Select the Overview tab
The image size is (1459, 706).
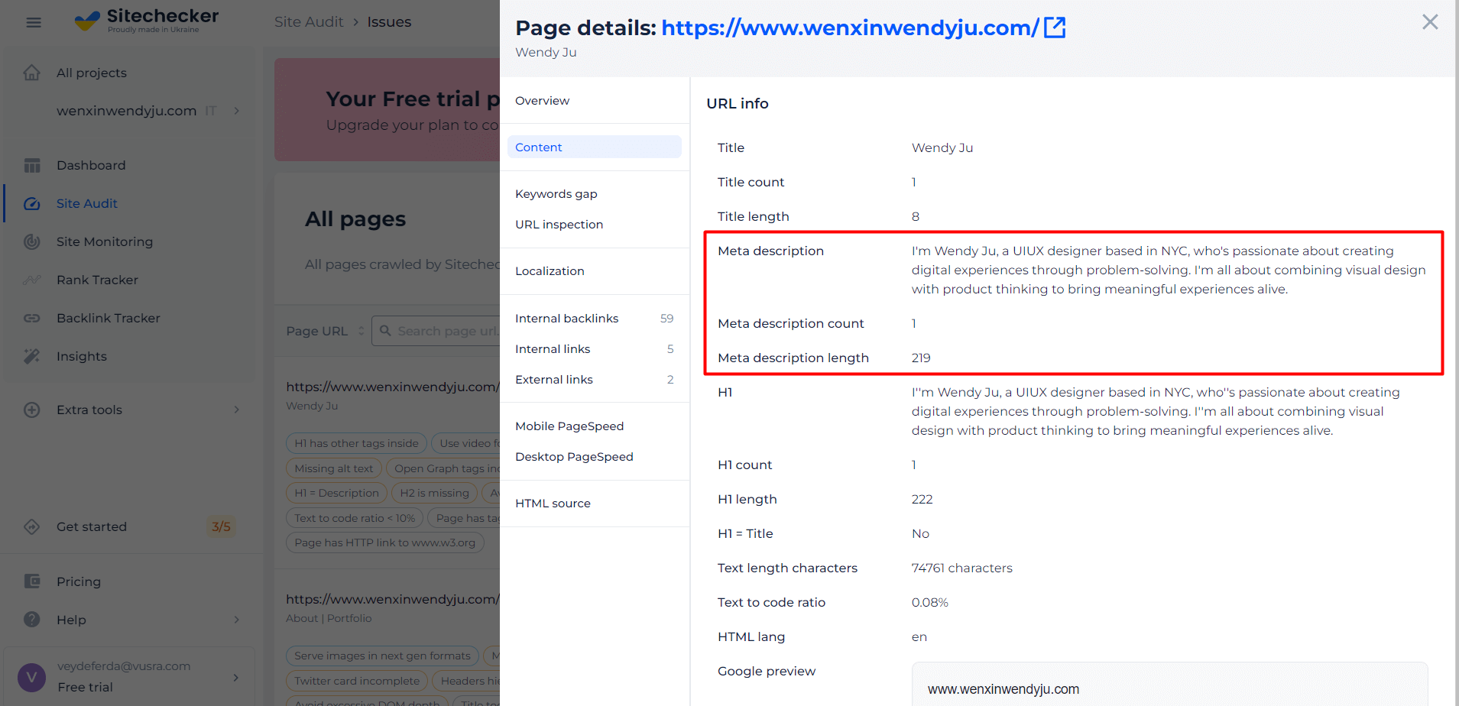pyautogui.click(x=542, y=101)
